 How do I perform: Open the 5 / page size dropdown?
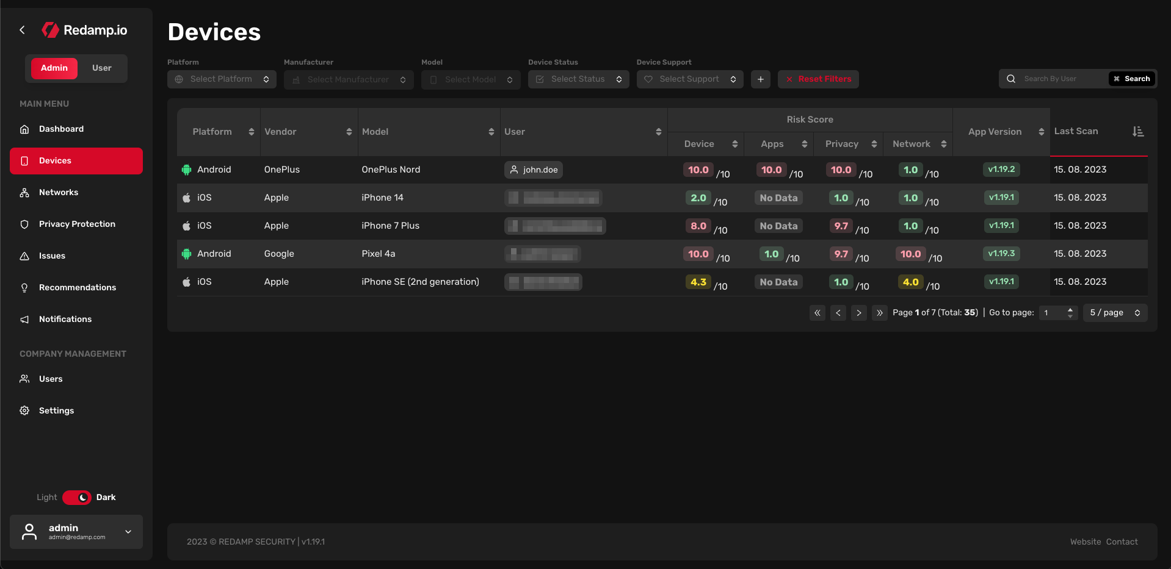(1115, 313)
